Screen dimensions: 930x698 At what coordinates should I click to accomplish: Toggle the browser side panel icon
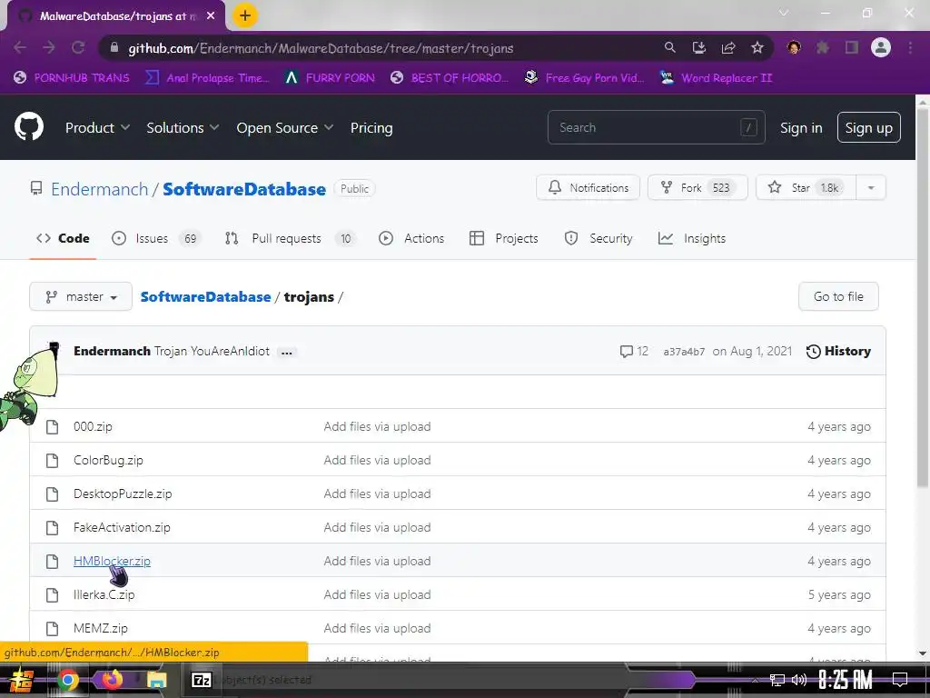tap(852, 47)
